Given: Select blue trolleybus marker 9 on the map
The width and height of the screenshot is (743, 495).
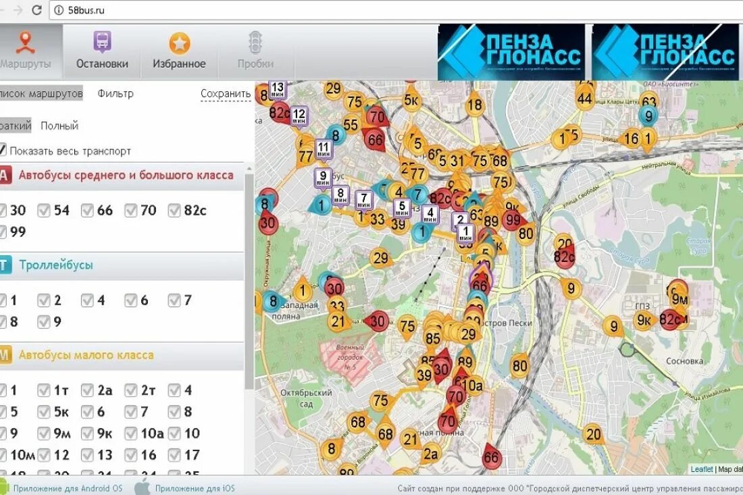Looking at the screenshot, I should click(648, 115).
